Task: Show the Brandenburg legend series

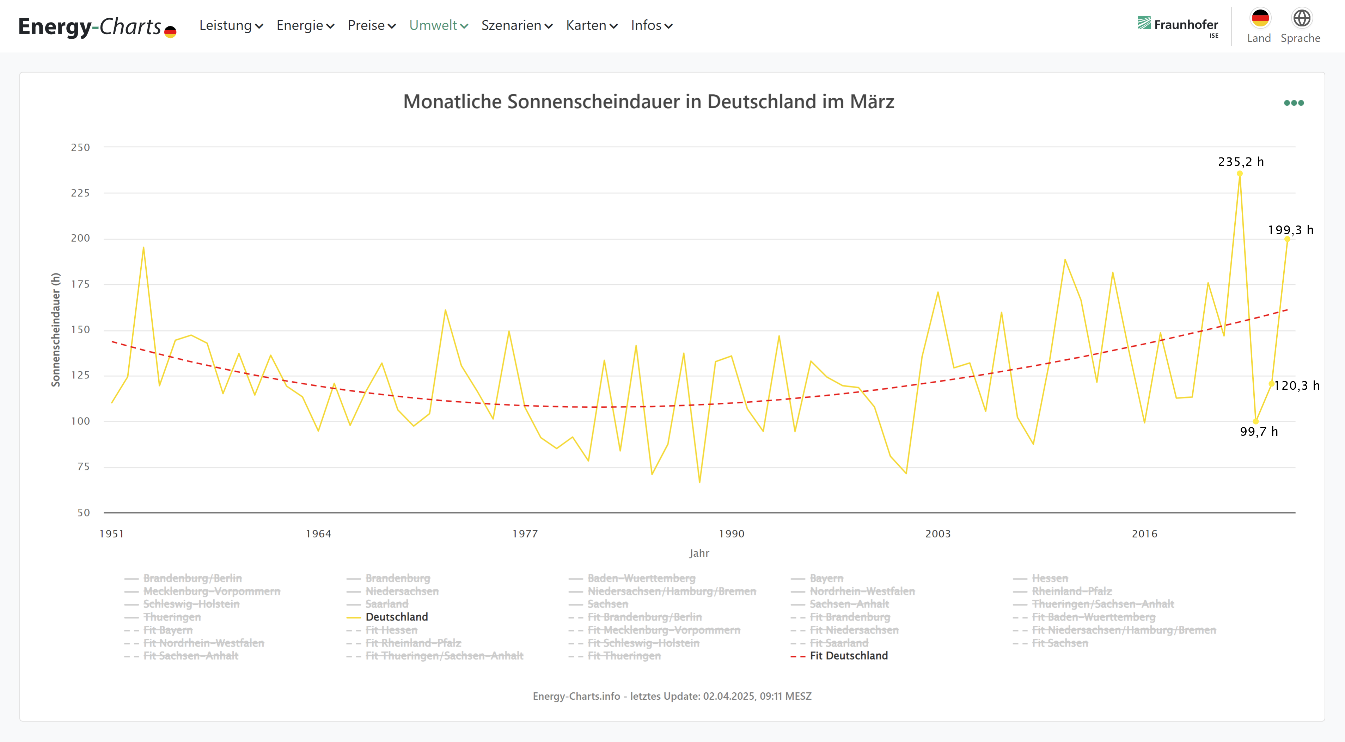Action: [389, 578]
